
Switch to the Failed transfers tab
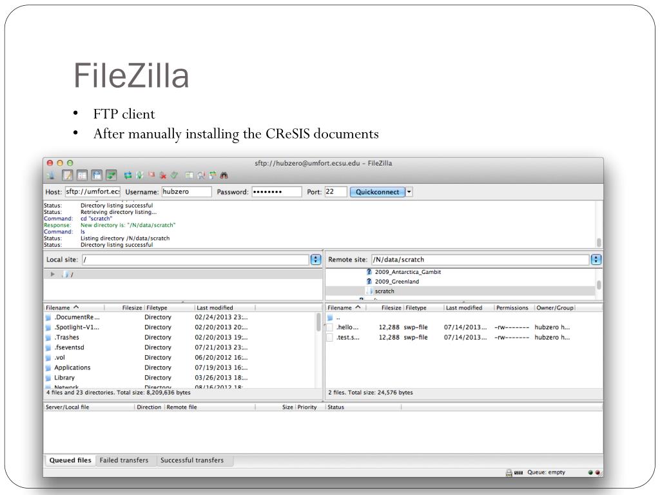click(x=124, y=460)
